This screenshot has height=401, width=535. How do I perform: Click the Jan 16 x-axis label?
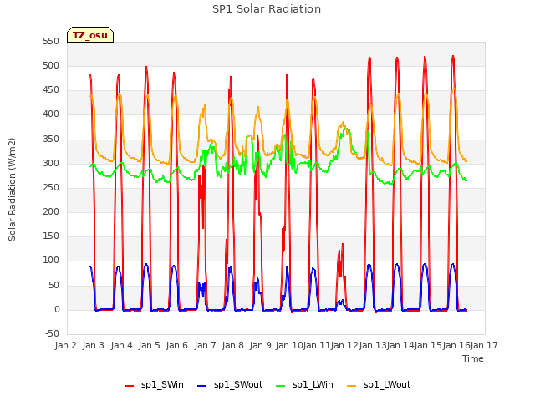[x=456, y=345]
